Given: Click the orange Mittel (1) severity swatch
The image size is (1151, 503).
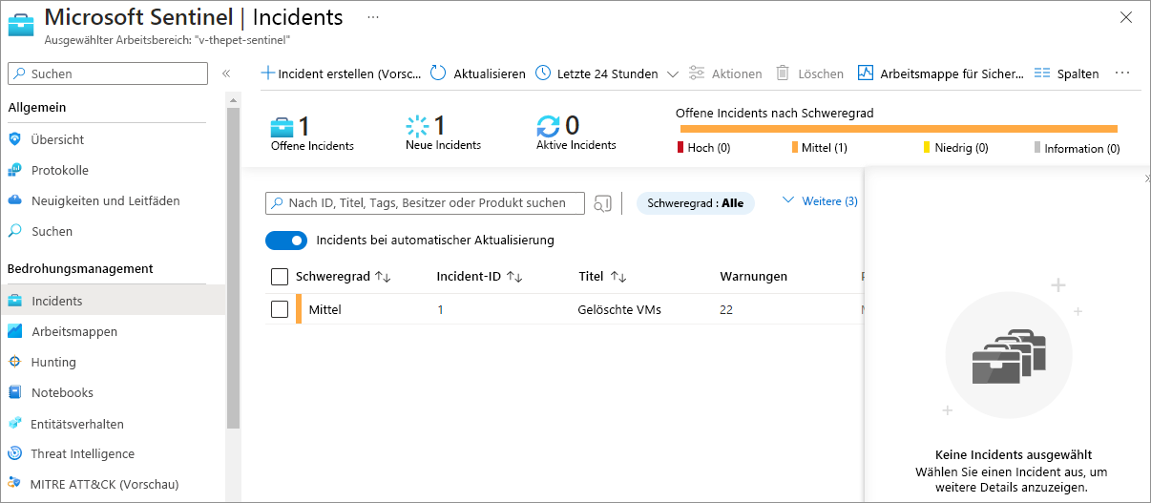Looking at the screenshot, I should (794, 148).
